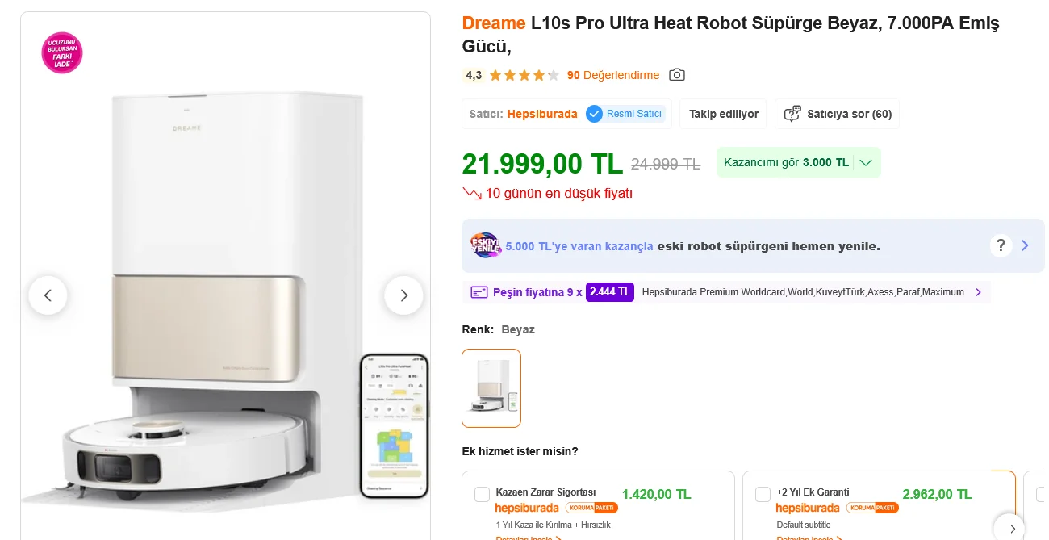1049x540 pixels.
Task: Select the Beyaz color swatch thumbnail
Action: (x=491, y=388)
